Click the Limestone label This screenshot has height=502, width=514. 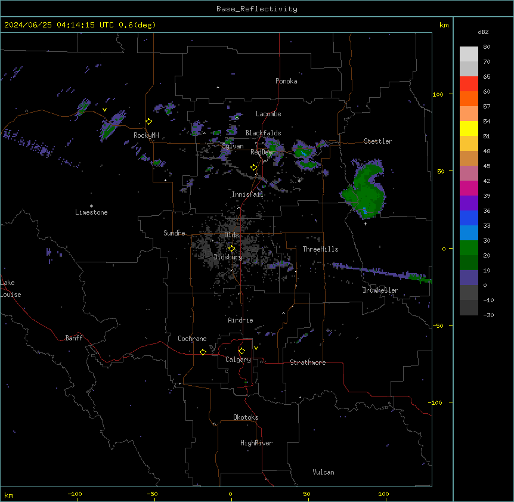pyautogui.click(x=91, y=212)
